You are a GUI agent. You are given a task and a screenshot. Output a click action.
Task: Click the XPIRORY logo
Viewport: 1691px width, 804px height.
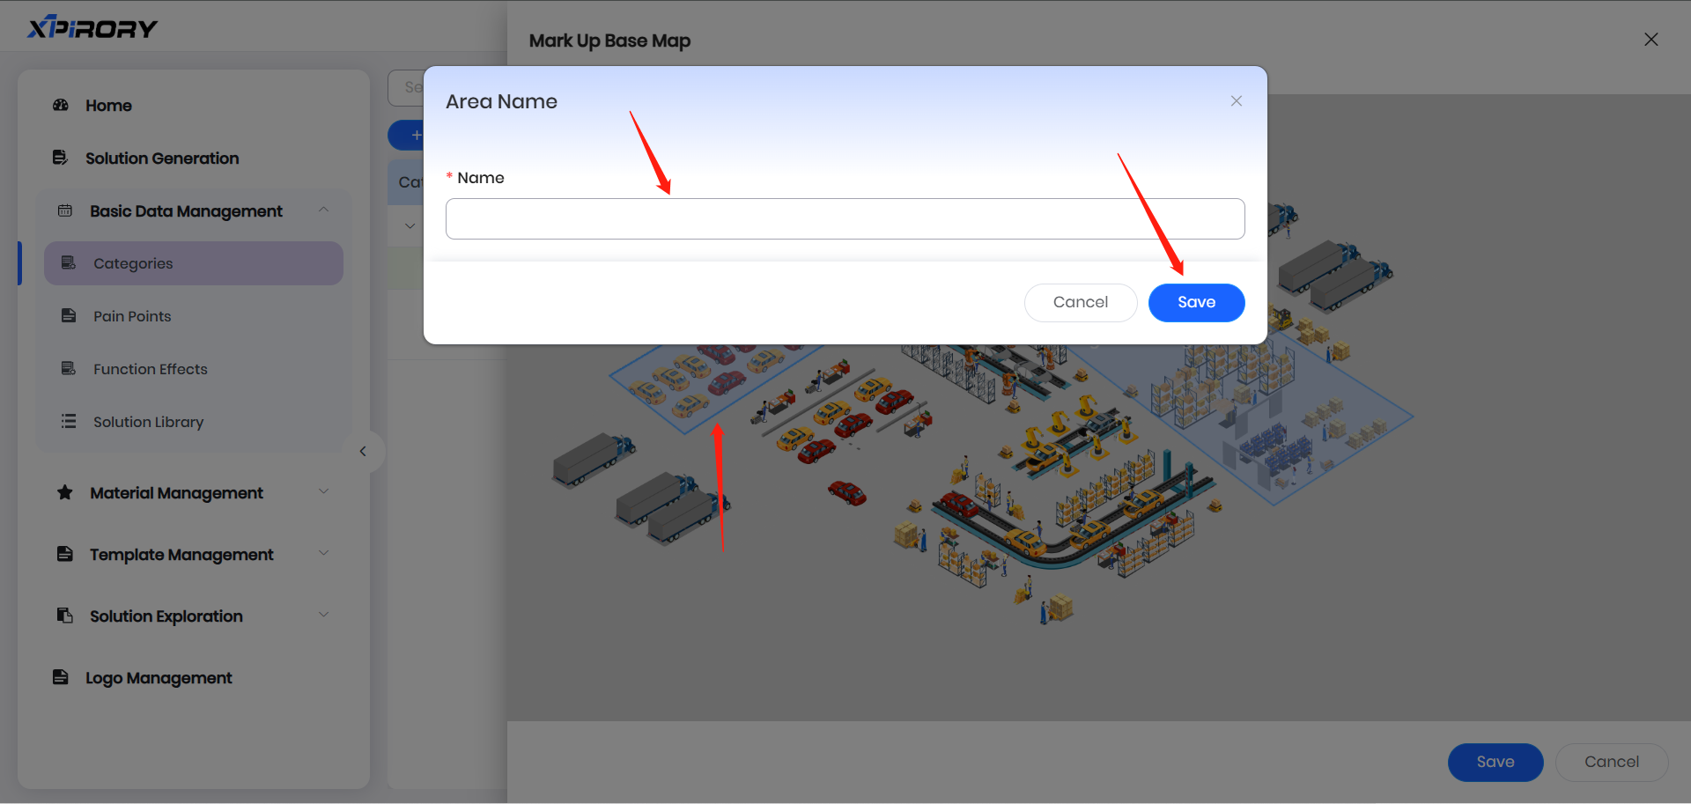pos(92,28)
